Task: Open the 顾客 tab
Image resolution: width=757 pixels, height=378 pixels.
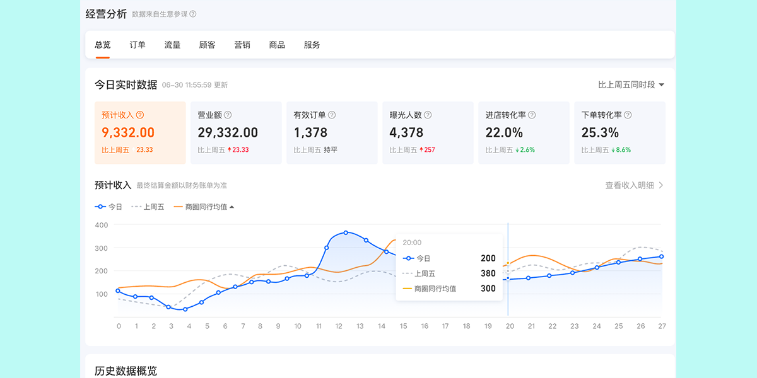Action: point(207,45)
